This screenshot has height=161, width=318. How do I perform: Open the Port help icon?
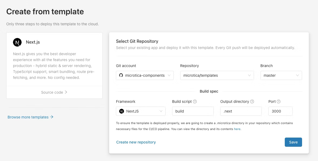[279, 101]
